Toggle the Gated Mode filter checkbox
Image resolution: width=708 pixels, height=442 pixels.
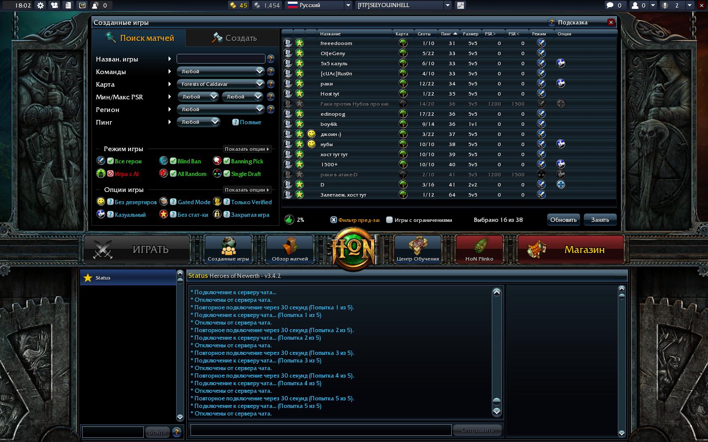coord(173,202)
